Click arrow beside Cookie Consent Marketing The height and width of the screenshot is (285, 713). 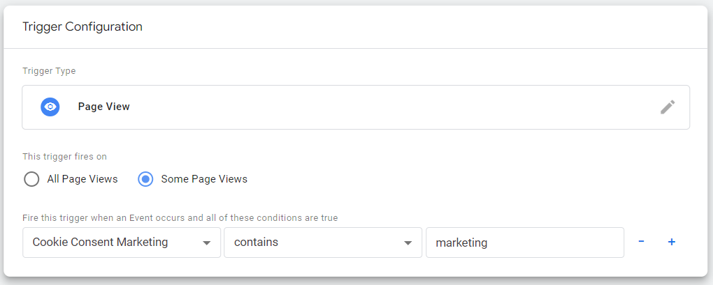[x=206, y=243]
